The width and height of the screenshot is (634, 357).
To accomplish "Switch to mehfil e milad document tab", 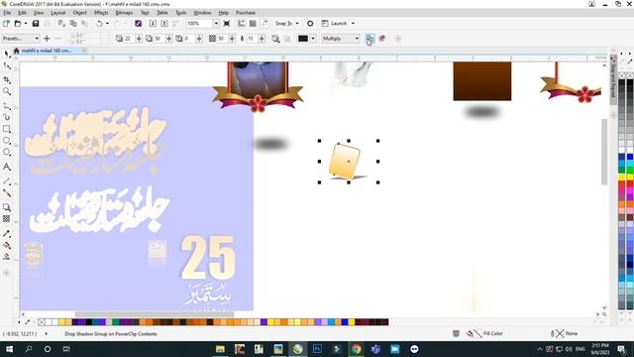I will (47, 51).
